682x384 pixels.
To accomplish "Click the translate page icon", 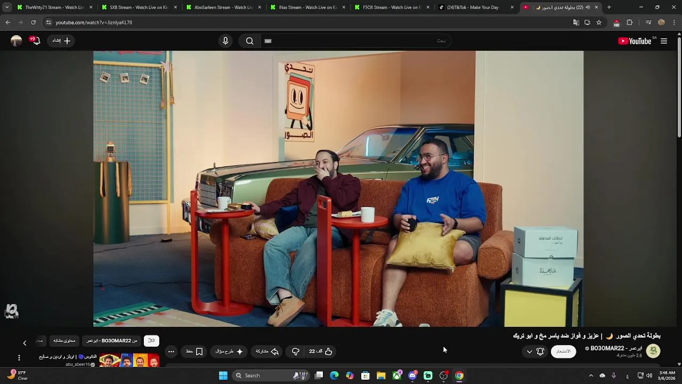I will pyautogui.click(x=576, y=22).
